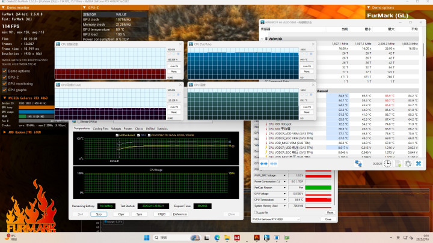The height and width of the screenshot is (243, 433).
Task: Toggle NVMe drive checkbox in temperature graph
Action: pos(149,135)
